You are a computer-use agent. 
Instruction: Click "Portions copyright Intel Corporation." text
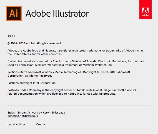click(x=32, y=83)
